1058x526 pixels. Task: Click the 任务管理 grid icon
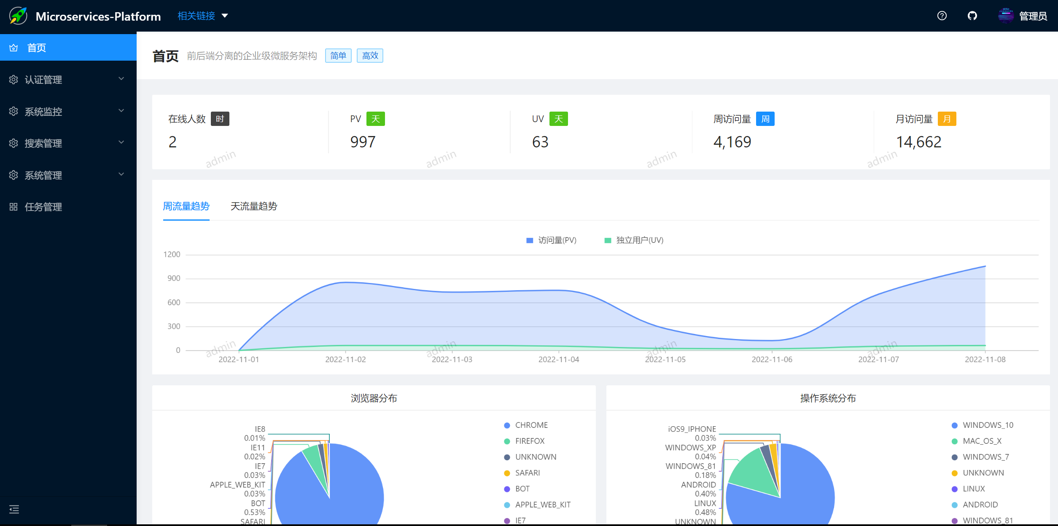click(13, 207)
